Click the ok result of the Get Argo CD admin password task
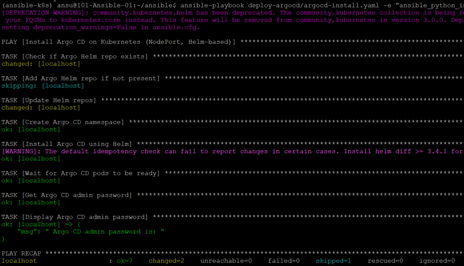 [31, 203]
